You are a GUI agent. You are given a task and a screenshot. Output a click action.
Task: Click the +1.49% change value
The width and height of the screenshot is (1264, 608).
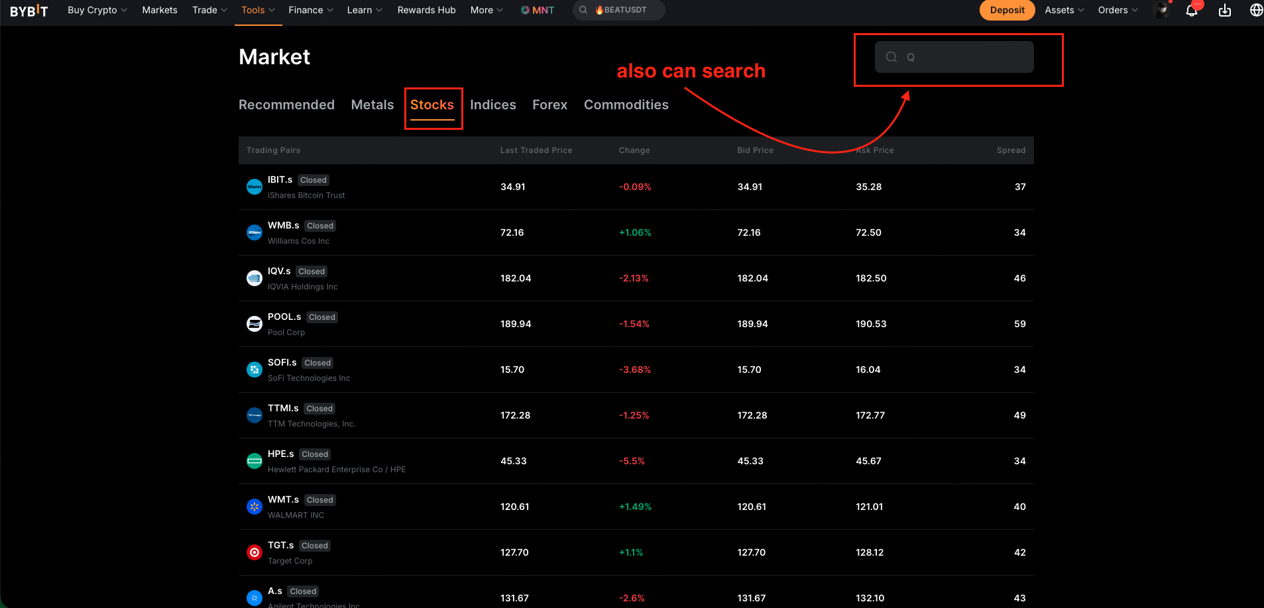635,507
